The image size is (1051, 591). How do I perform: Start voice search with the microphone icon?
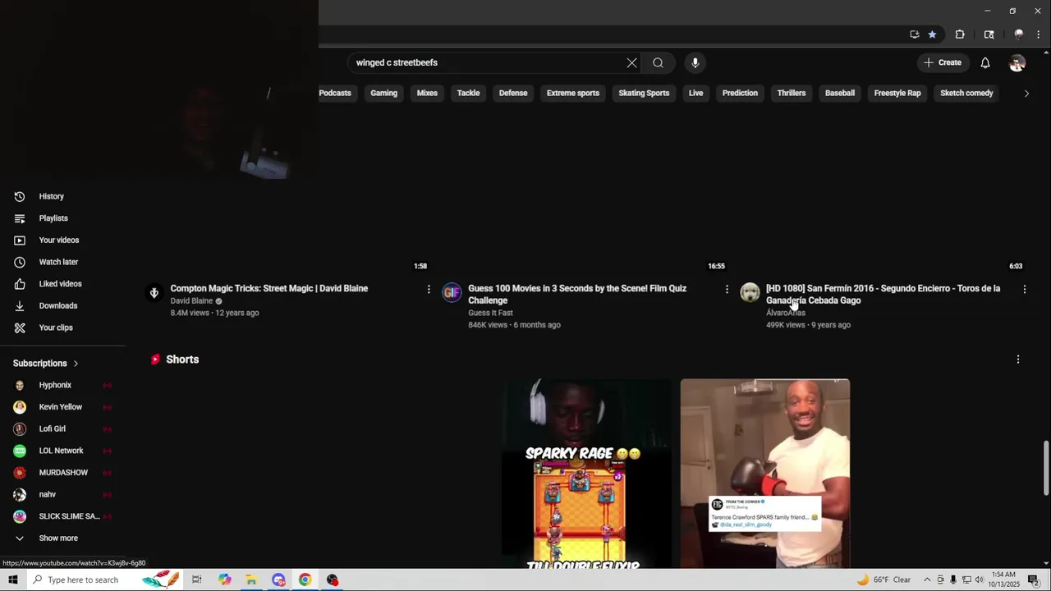tap(695, 62)
